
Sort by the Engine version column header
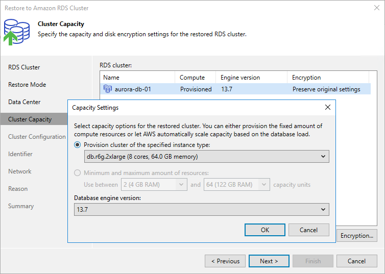click(x=251, y=77)
